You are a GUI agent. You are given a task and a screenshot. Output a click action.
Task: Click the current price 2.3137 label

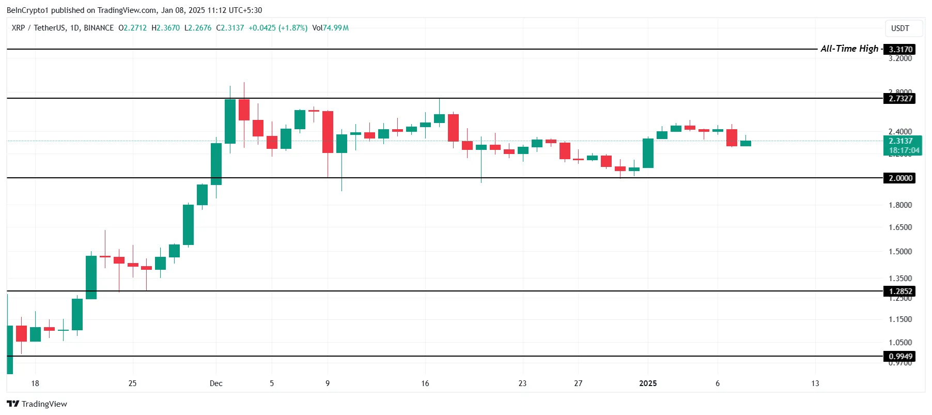(900, 141)
